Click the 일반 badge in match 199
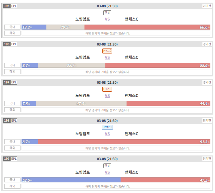 107,166
